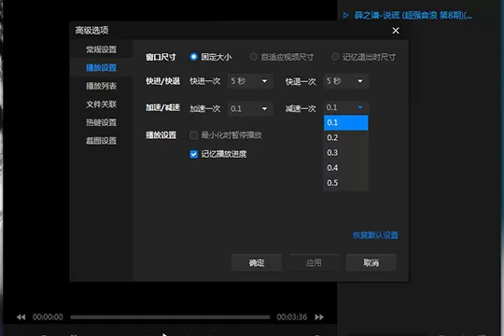This screenshot has height=336, width=504.
Task: Click the play triangle beside 薛之谦-说谎
Action: pyautogui.click(x=345, y=15)
